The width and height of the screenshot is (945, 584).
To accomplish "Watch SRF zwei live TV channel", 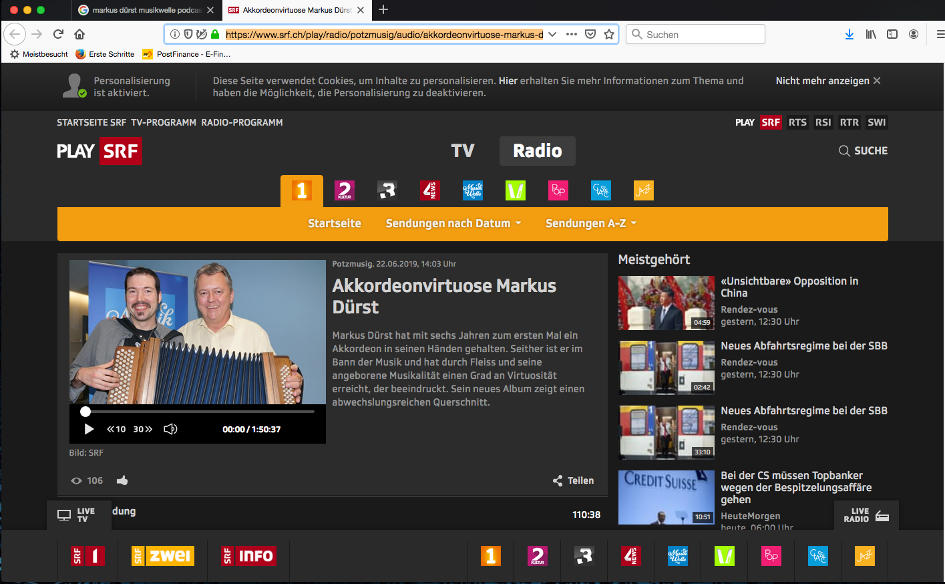I will (163, 556).
